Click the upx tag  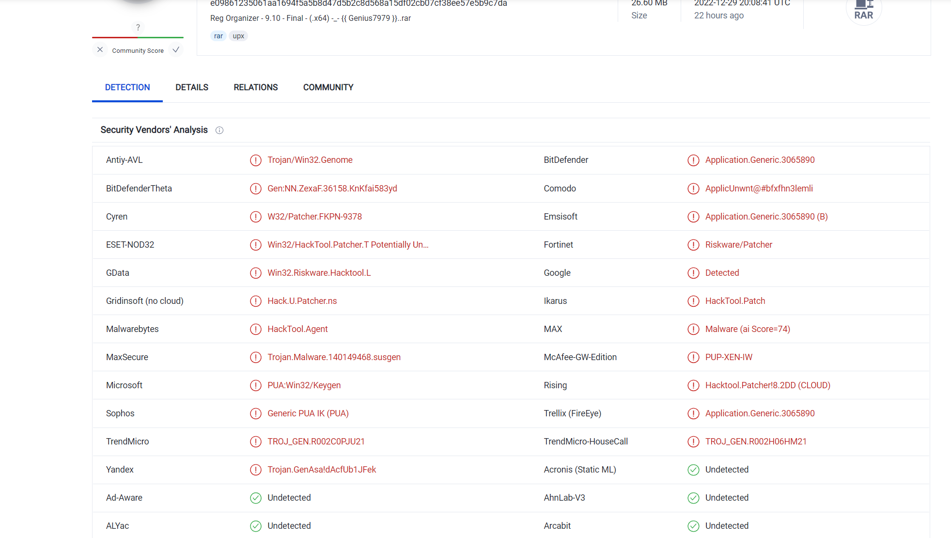tap(238, 36)
